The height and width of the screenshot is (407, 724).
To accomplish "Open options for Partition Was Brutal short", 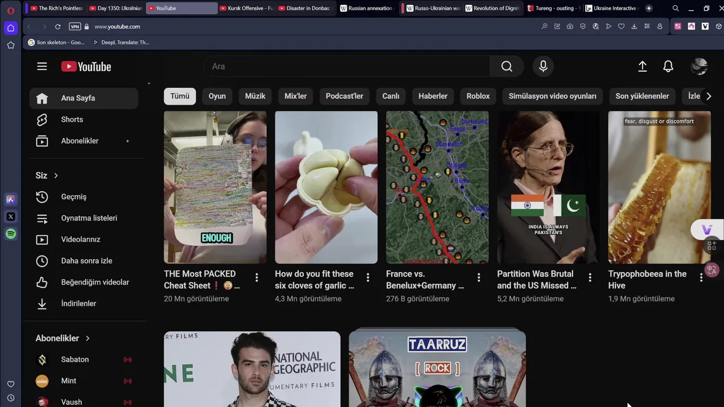I will coord(590,278).
